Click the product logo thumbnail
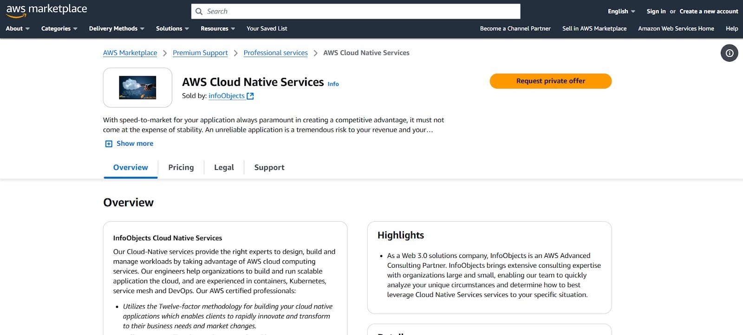This screenshot has height=335, width=743. 137,88
